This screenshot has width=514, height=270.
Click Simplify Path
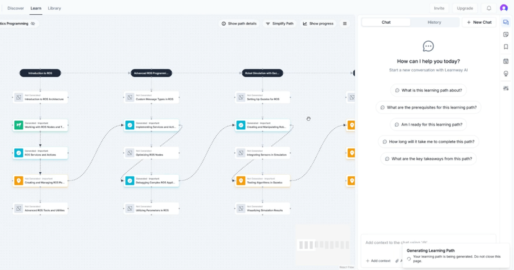[x=279, y=24]
